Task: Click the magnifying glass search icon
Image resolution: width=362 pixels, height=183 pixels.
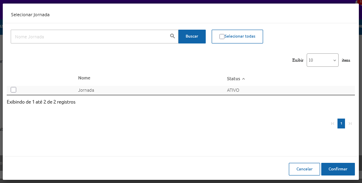Action: click(172, 36)
